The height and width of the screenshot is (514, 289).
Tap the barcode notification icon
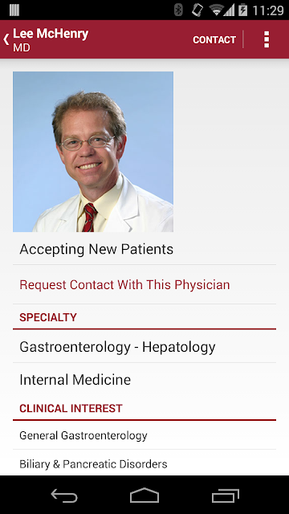14,10
